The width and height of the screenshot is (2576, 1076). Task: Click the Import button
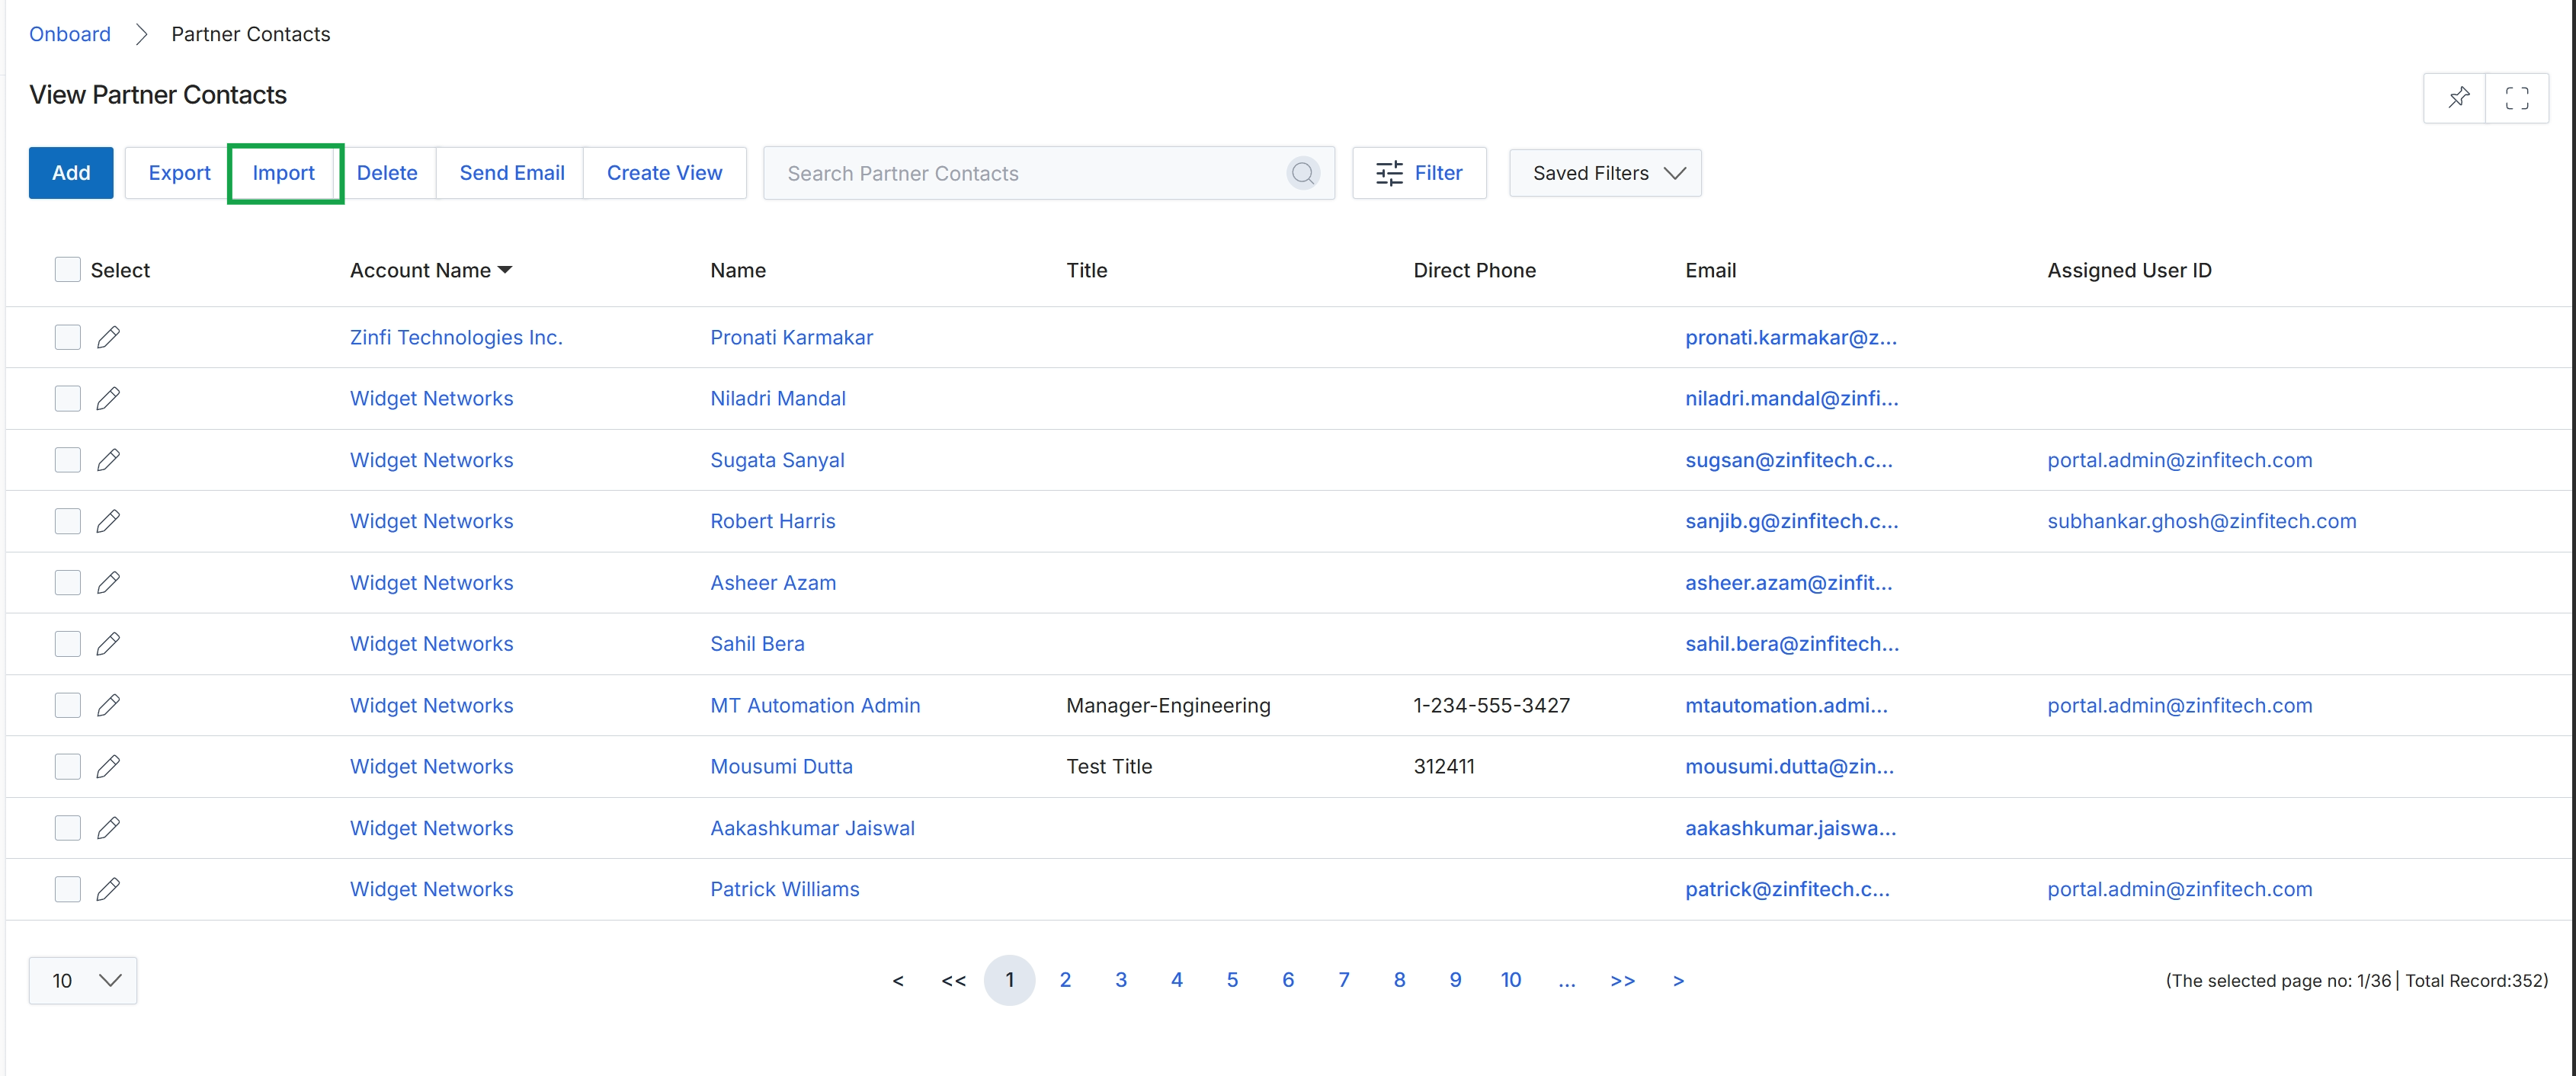[x=284, y=173]
